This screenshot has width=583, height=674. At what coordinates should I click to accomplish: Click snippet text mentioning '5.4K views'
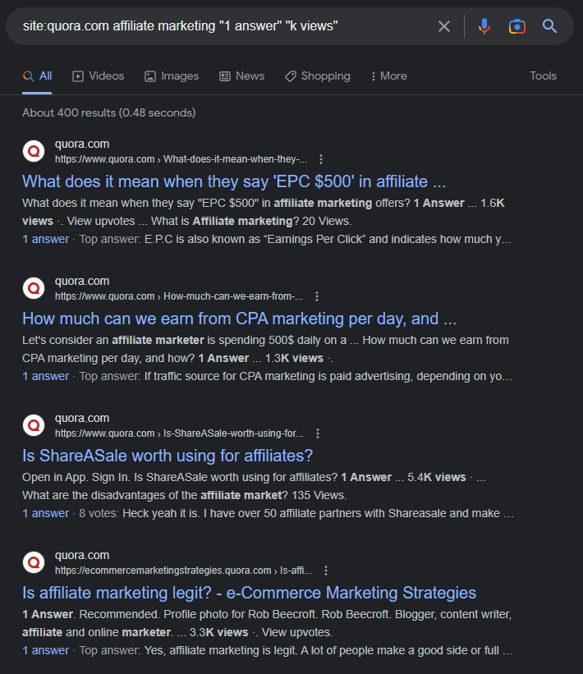click(x=254, y=487)
